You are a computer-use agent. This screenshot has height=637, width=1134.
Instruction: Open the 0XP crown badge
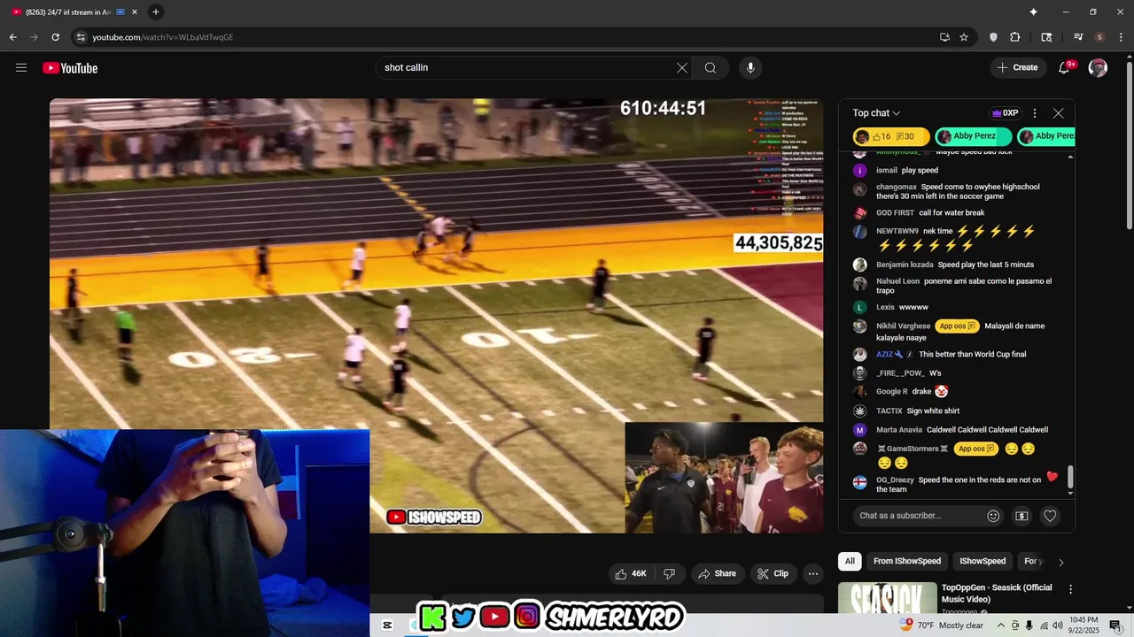[x=1006, y=113]
